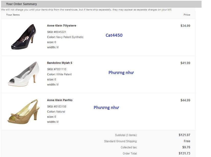Open the Bandolino Mylah 5 product name
Viewport: 211px width, 157px height.
(x=60, y=63)
